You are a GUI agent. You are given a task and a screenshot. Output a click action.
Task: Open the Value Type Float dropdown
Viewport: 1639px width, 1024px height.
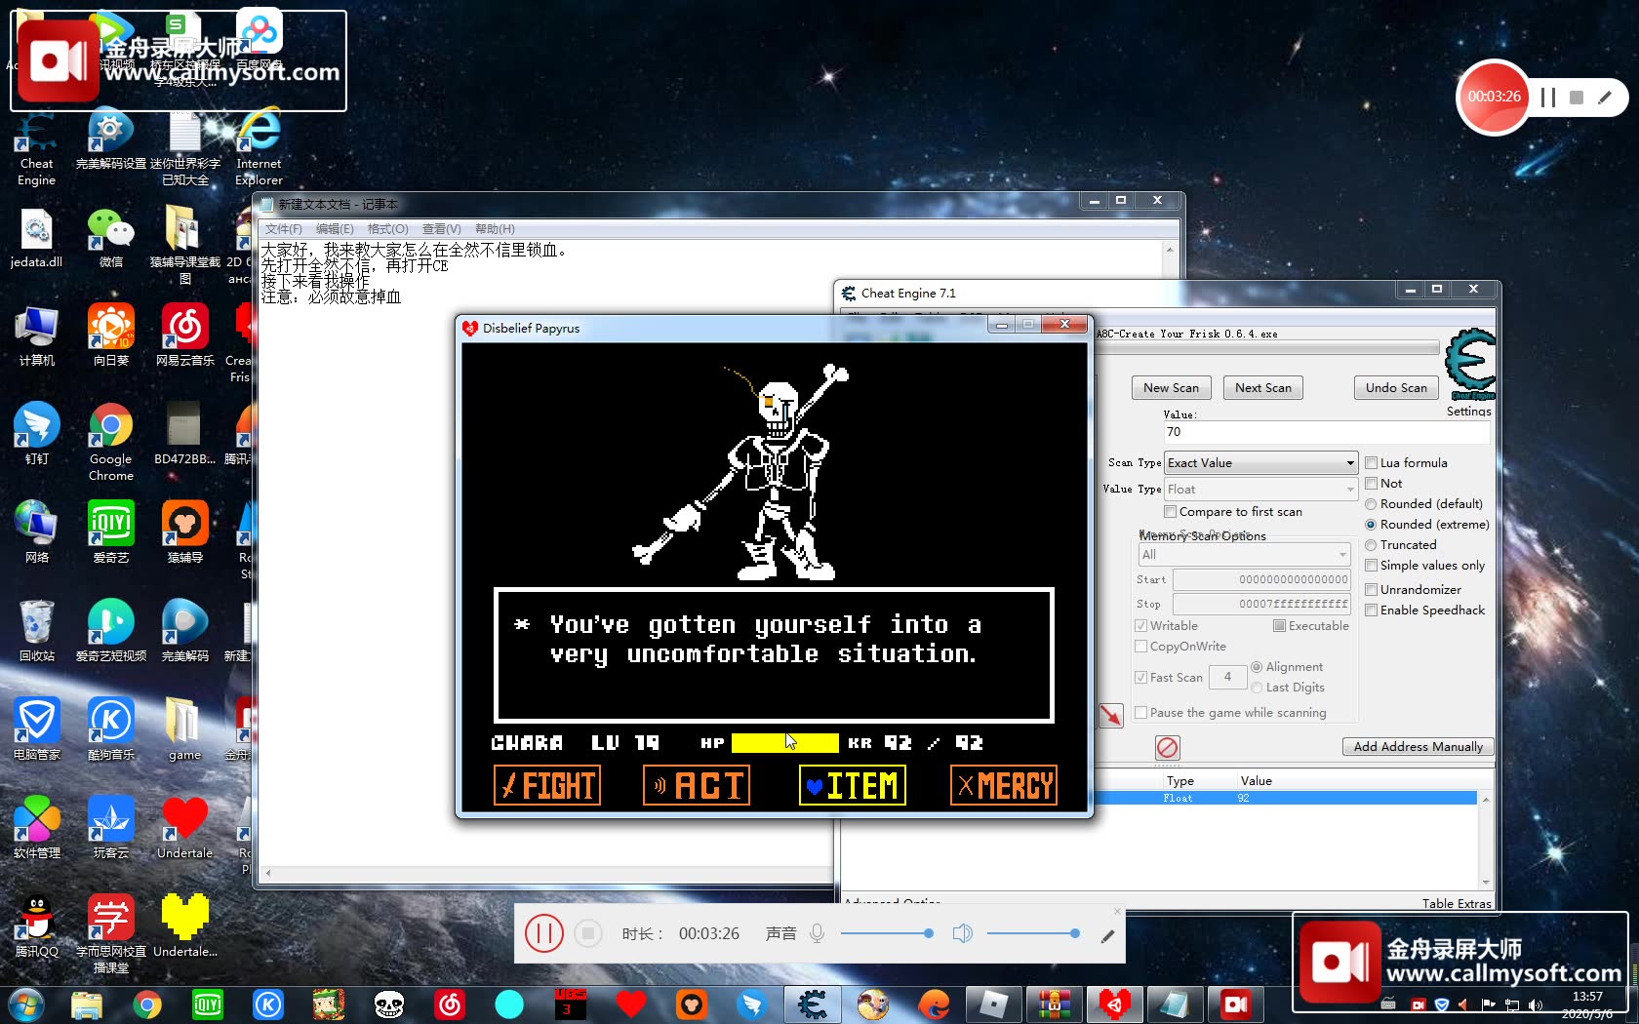pos(1260,490)
